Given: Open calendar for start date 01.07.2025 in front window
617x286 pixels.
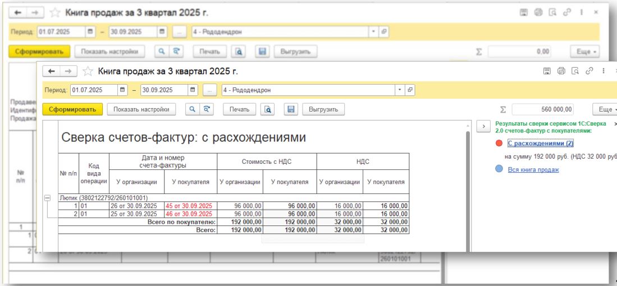Looking at the screenshot, I should click(123, 90).
